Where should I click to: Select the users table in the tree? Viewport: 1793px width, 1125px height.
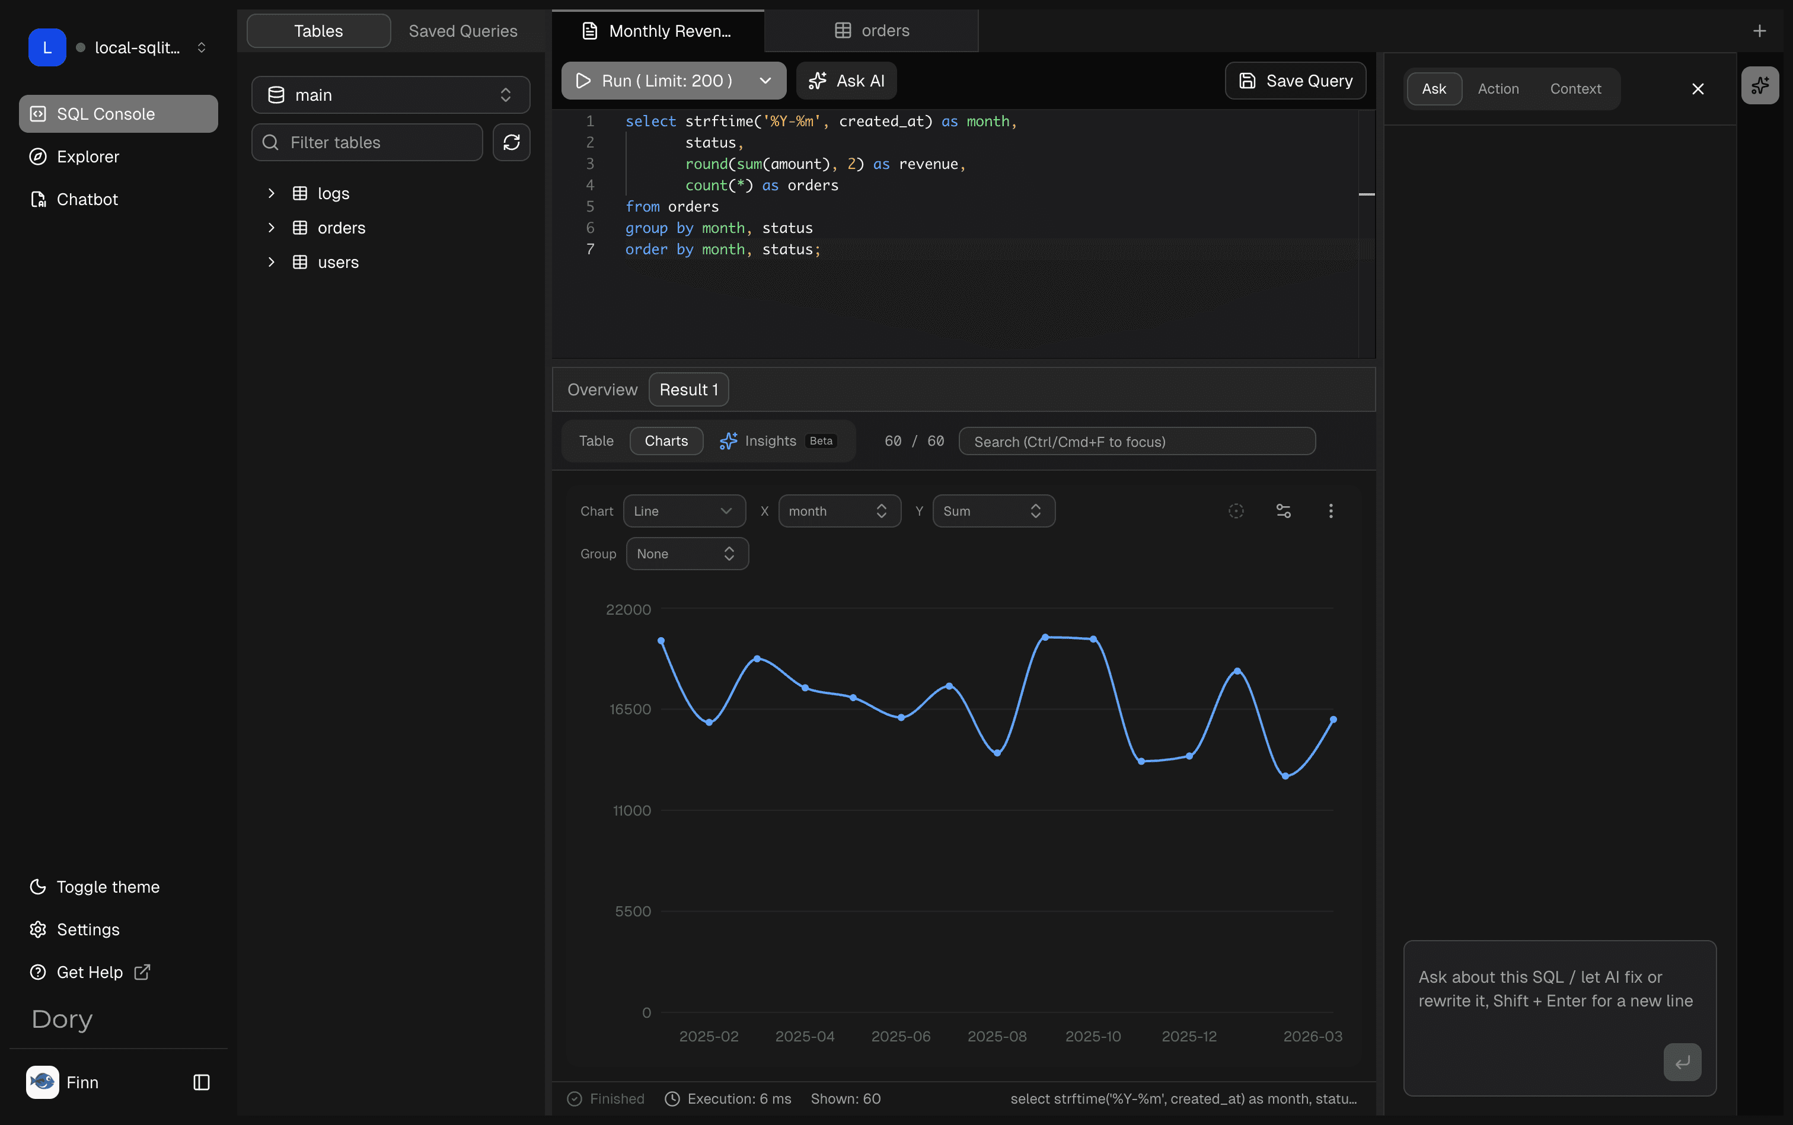click(x=338, y=262)
